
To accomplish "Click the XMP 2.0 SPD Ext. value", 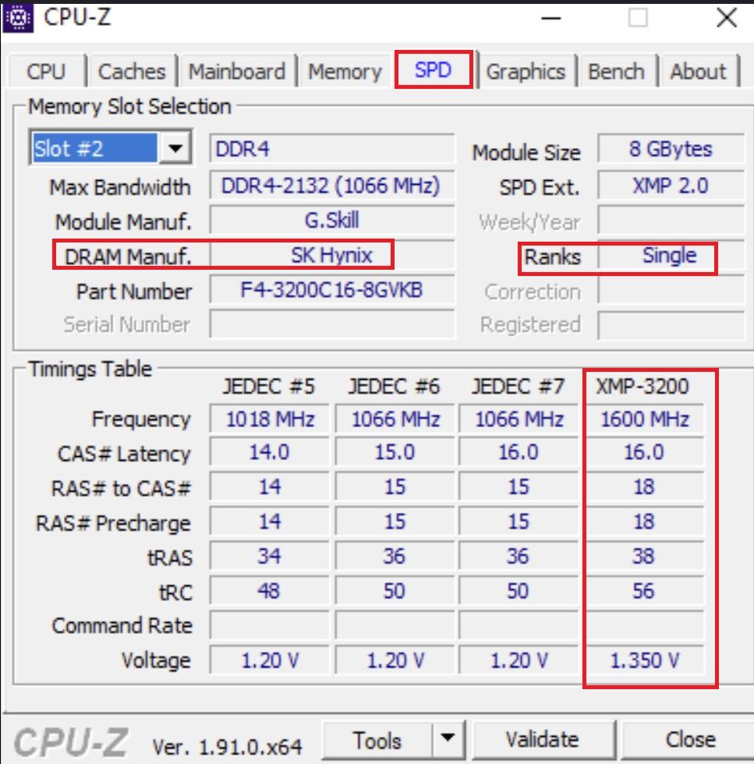I will tap(671, 186).
